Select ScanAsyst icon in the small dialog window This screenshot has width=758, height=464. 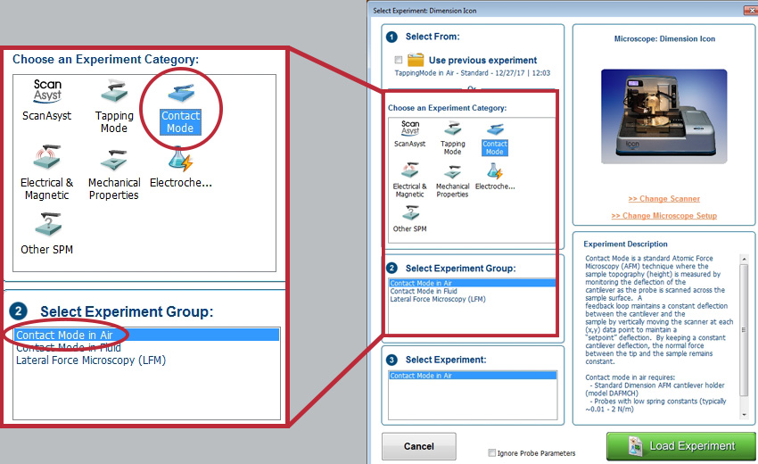(410, 132)
